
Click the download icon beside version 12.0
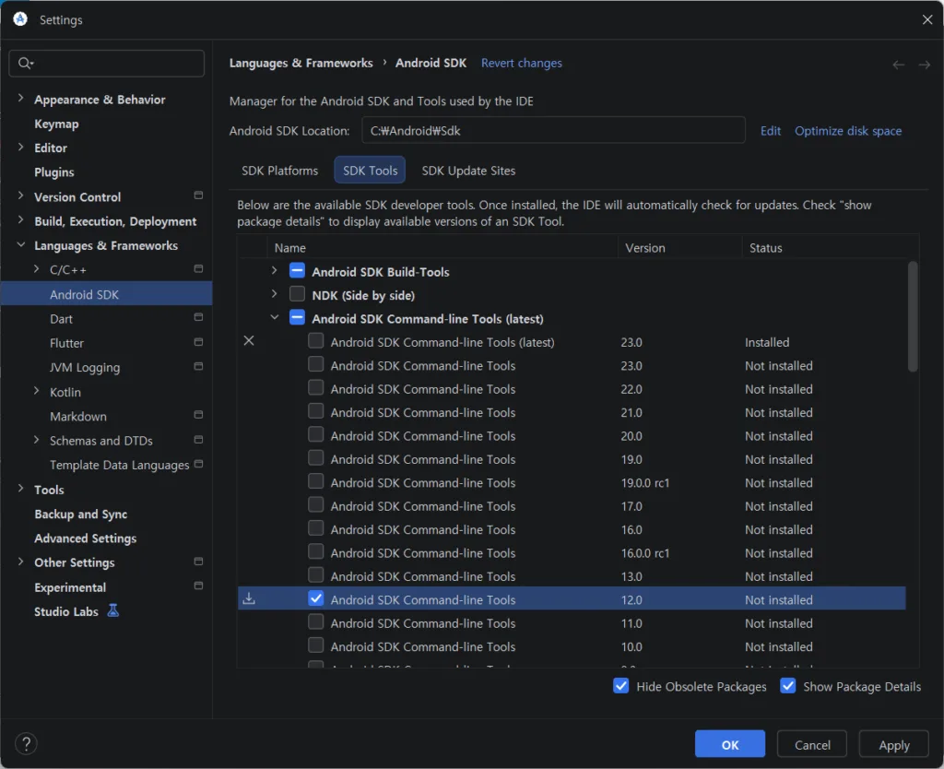(x=249, y=599)
